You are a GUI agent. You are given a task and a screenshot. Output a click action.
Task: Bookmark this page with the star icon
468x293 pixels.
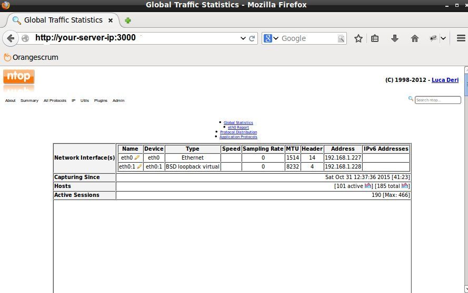pos(359,38)
